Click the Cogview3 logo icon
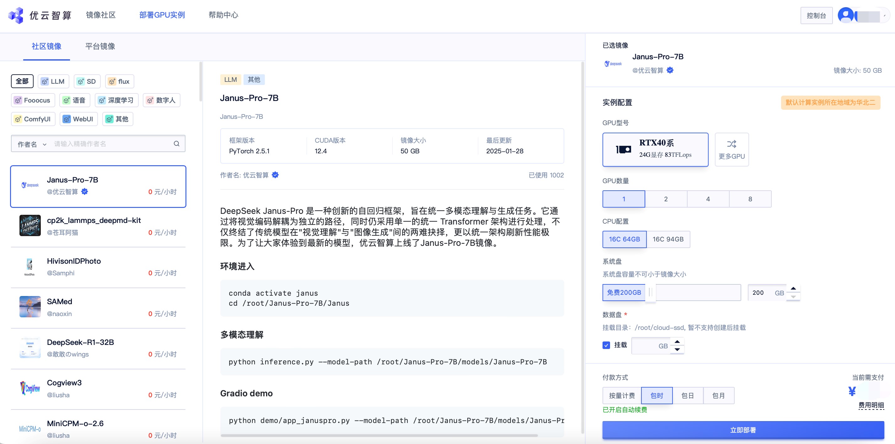Viewport: 895px width, 444px height. (x=30, y=388)
